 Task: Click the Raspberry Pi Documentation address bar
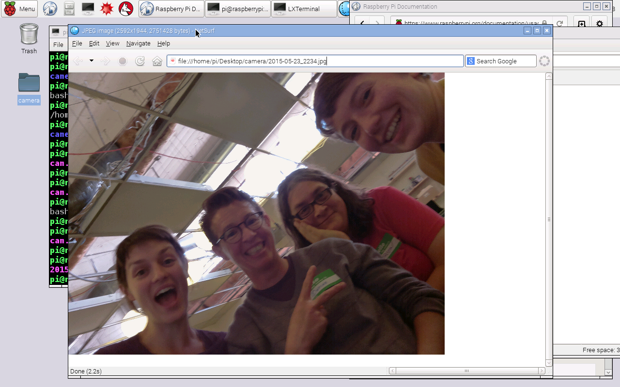coord(472,23)
